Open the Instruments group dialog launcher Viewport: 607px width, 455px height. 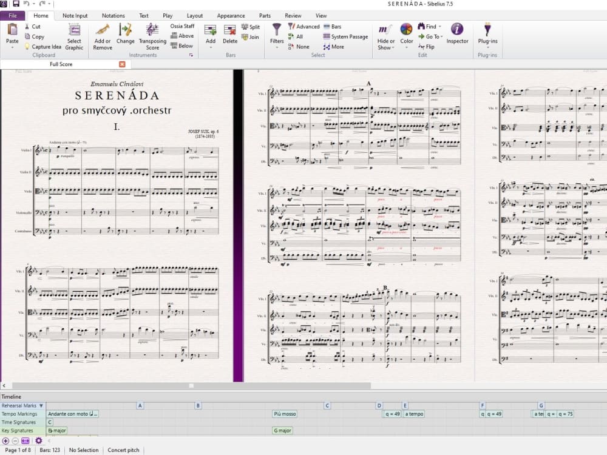[191, 55]
